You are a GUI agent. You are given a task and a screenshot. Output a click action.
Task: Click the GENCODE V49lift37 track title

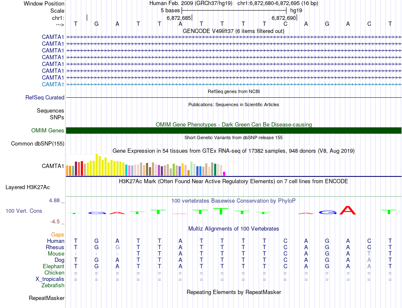pos(234,31)
